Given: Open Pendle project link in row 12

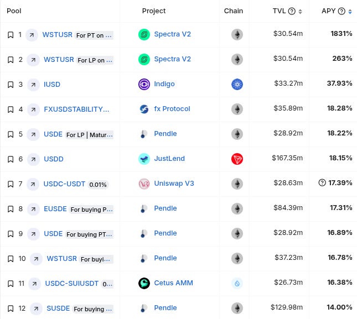Looking at the screenshot, I should click(165, 307).
